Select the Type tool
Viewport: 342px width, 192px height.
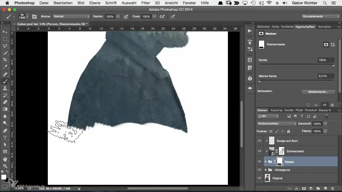point(5,138)
